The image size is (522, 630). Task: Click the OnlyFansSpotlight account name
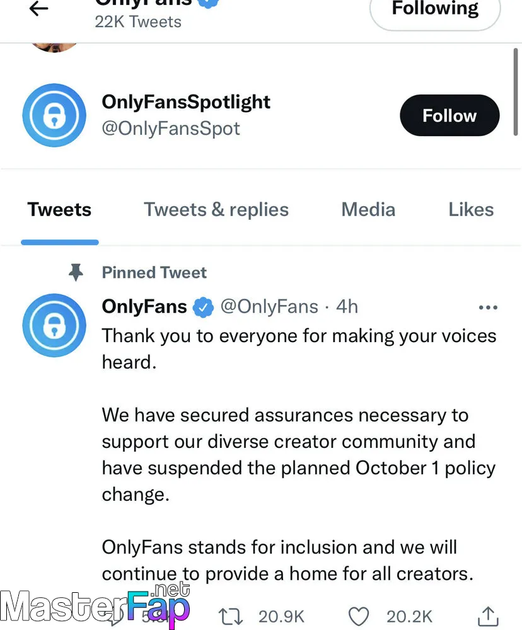[186, 102]
